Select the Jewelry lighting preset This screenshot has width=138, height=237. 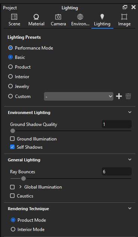coord(10,86)
